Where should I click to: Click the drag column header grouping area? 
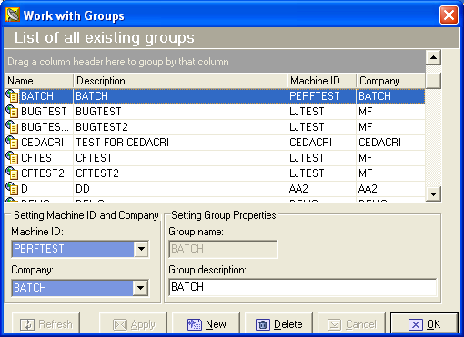click(215, 62)
